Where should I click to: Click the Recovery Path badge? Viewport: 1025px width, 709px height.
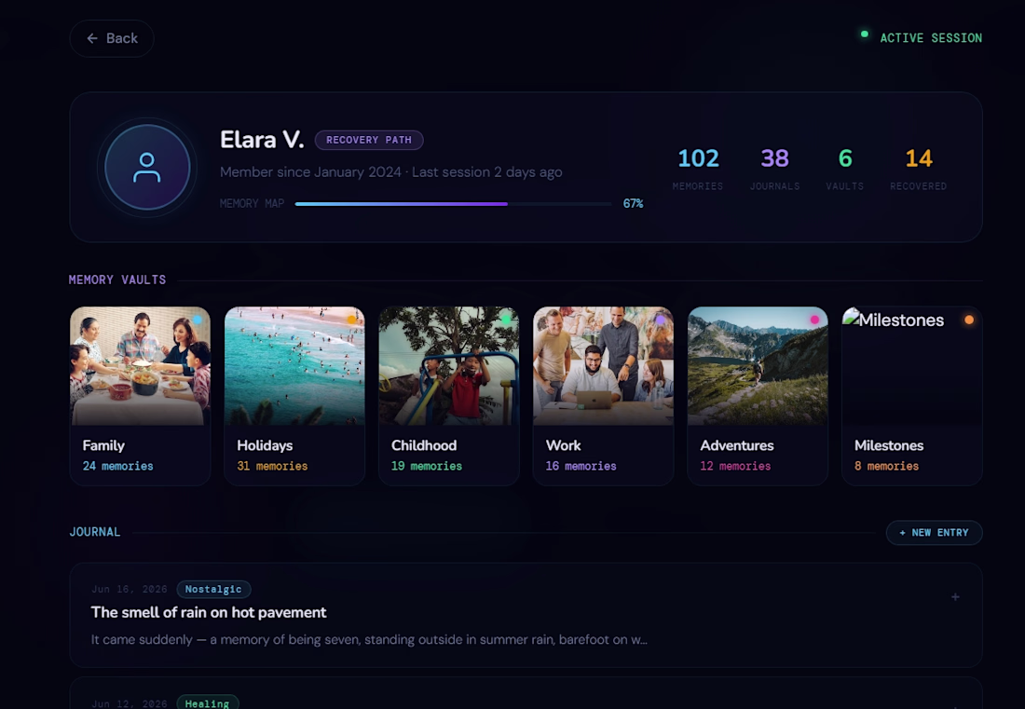[369, 140]
